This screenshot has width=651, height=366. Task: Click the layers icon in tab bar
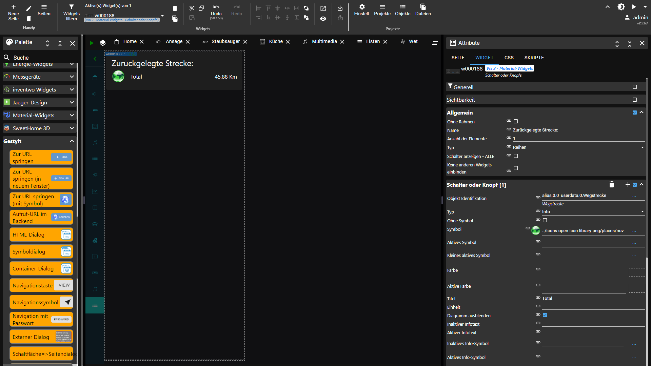[103, 43]
